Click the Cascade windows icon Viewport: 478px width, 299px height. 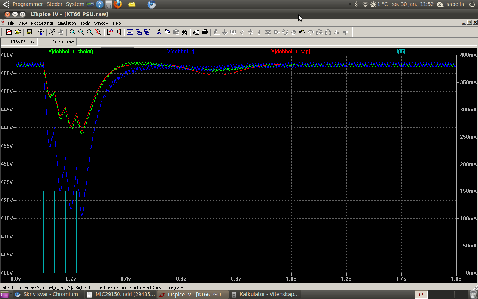[x=139, y=32]
